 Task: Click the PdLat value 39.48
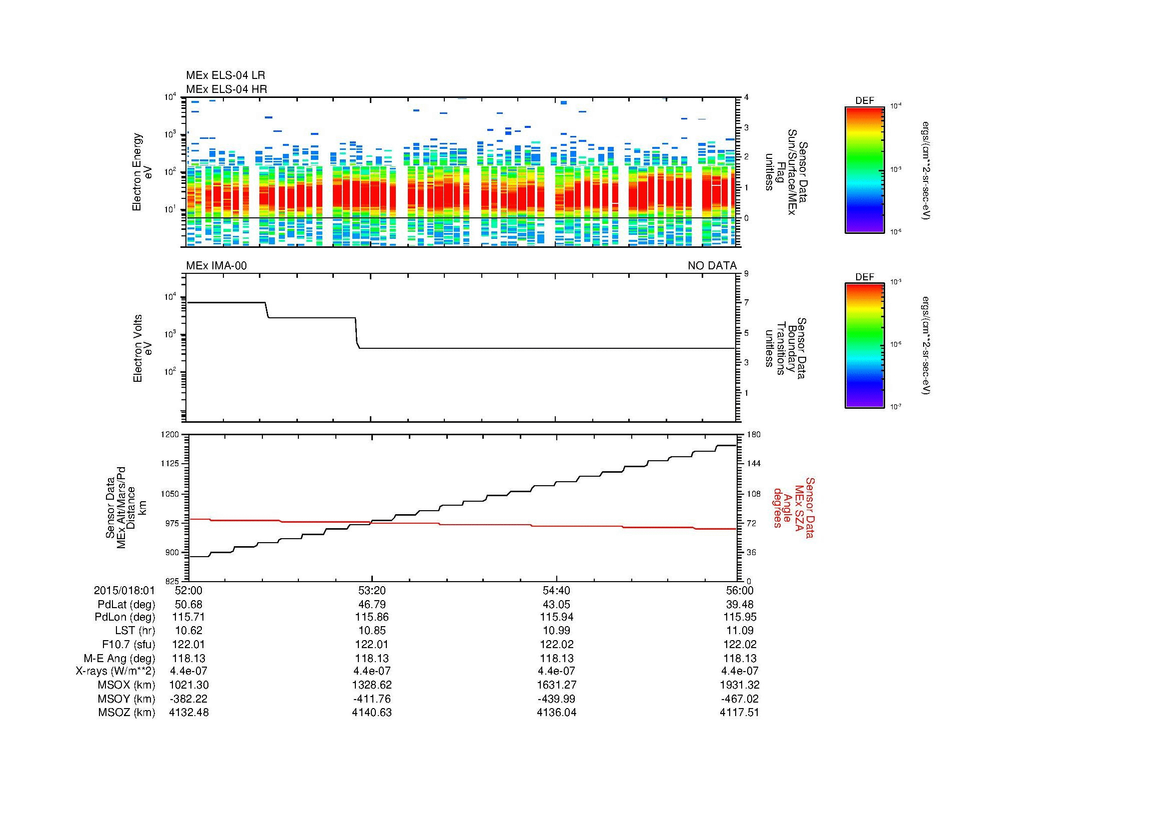pyautogui.click(x=739, y=605)
